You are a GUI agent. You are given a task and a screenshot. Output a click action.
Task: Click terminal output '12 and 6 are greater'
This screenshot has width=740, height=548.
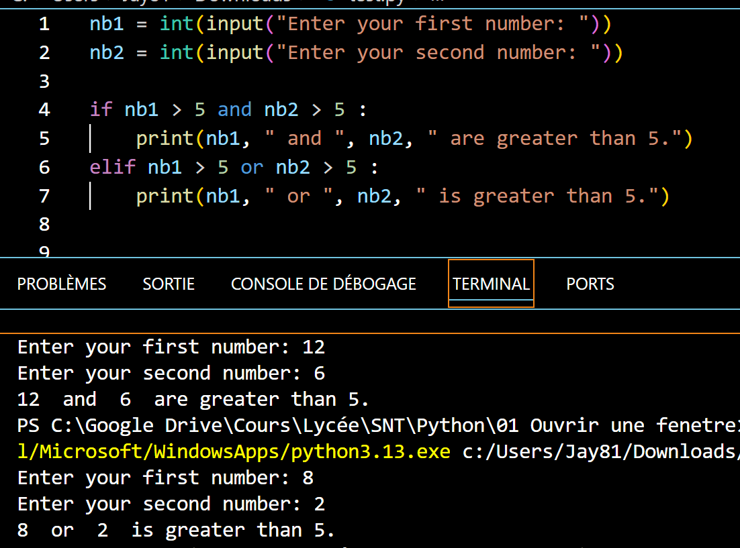pyautogui.click(x=193, y=400)
